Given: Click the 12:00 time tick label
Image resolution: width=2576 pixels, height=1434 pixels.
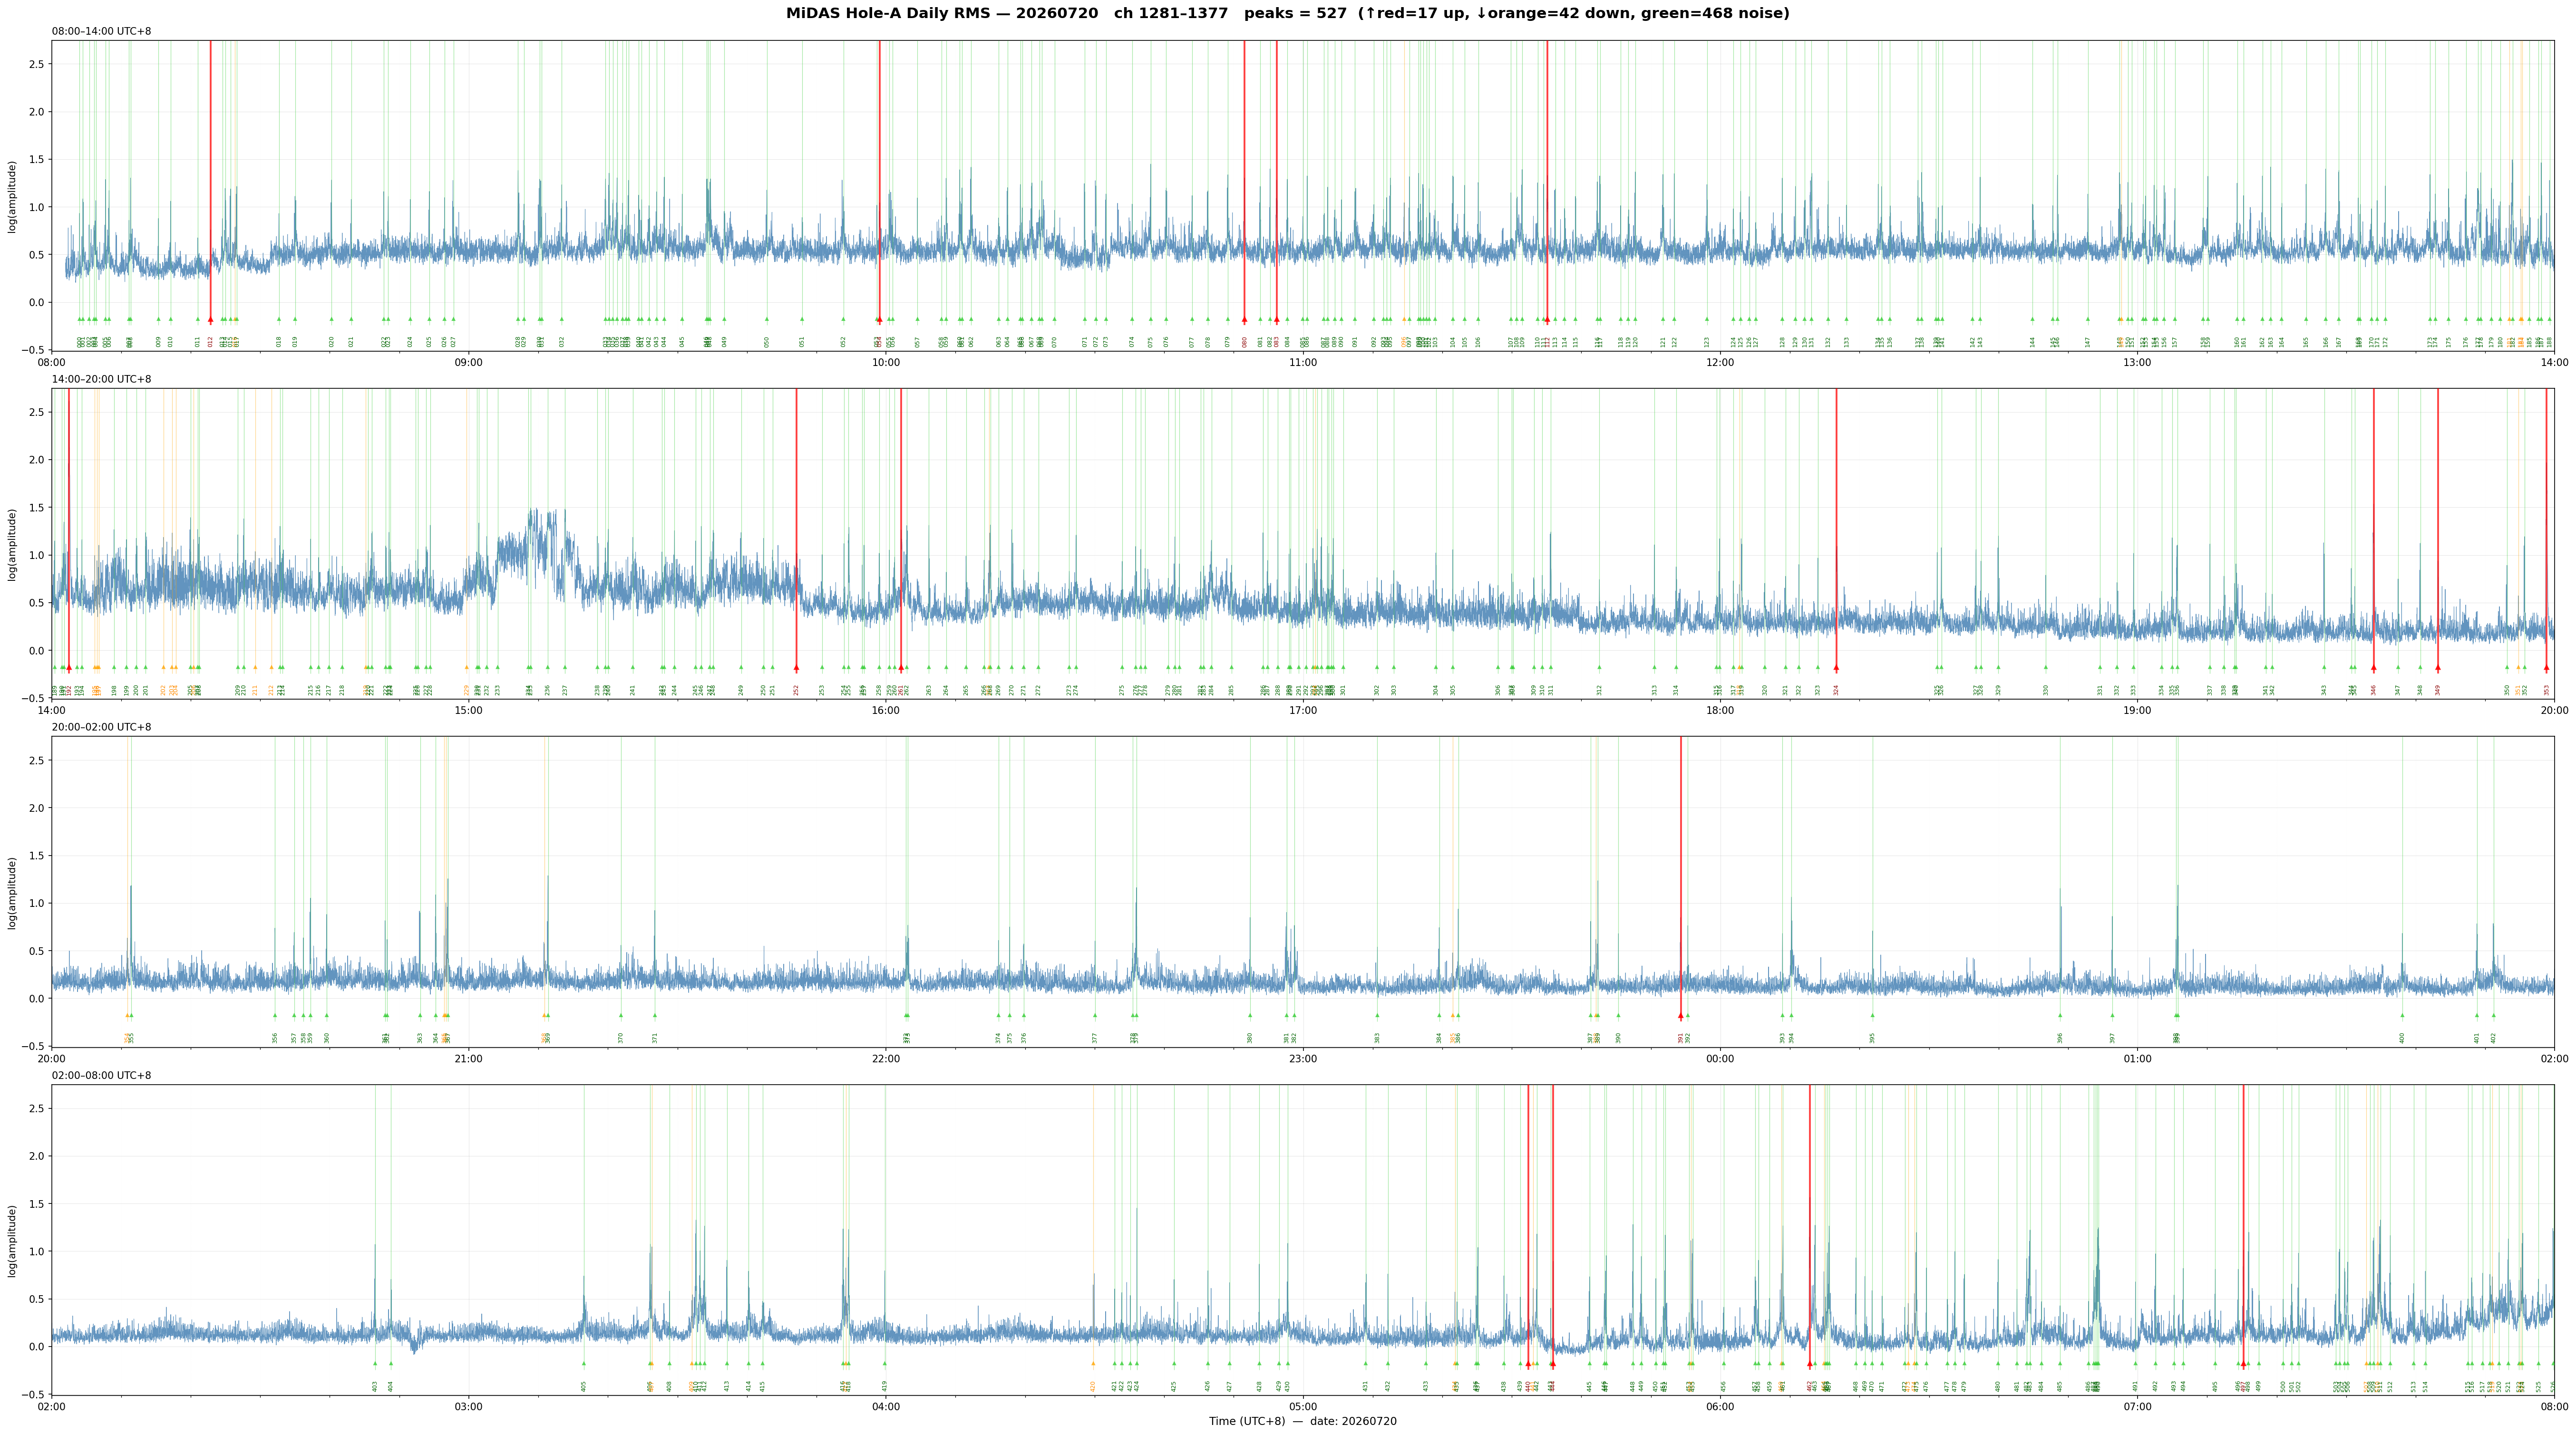Looking at the screenshot, I should click(x=1720, y=363).
